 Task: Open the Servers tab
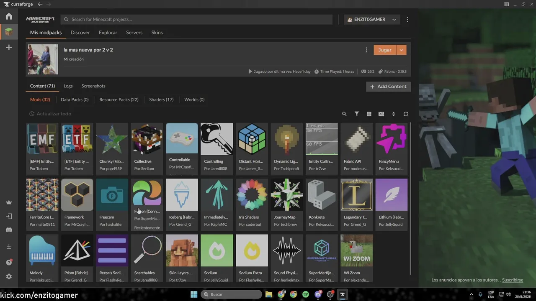[134, 33]
